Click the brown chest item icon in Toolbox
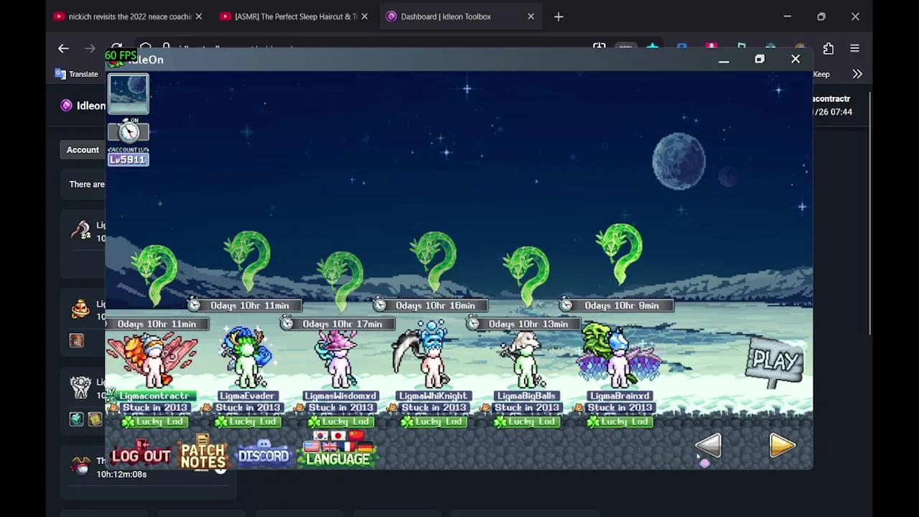Screen dimensions: 919x517 [x=76, y=341]
